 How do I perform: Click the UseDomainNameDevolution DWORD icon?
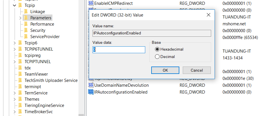(91, 85)
